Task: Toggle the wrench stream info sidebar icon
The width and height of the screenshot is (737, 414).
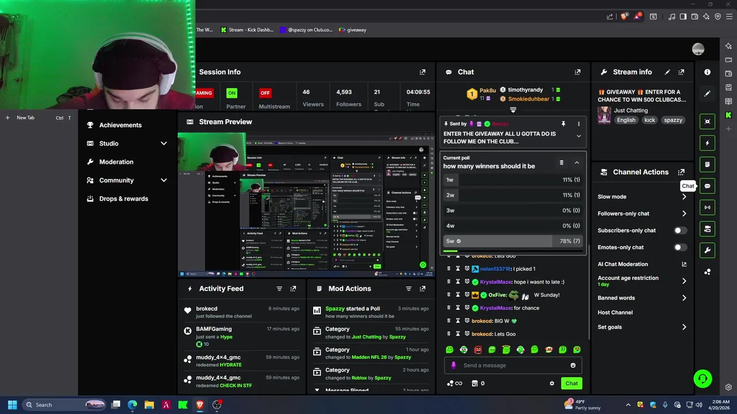Action: (708, 250)
